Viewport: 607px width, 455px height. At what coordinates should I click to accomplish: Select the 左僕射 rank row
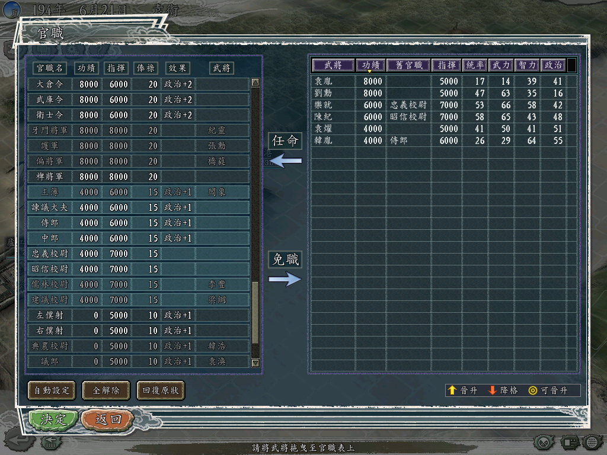pyautogui.click(x=138, y=315)
